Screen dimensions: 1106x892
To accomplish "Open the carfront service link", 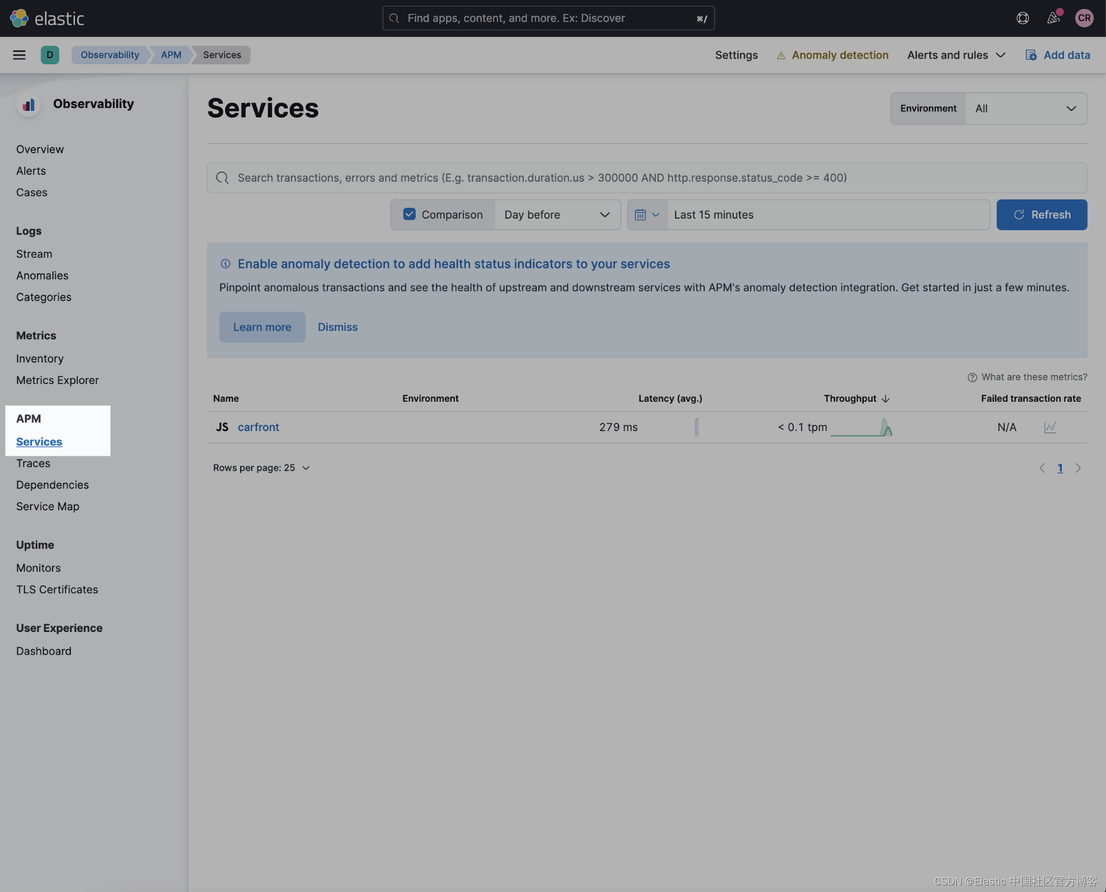I will click(258, 427).
